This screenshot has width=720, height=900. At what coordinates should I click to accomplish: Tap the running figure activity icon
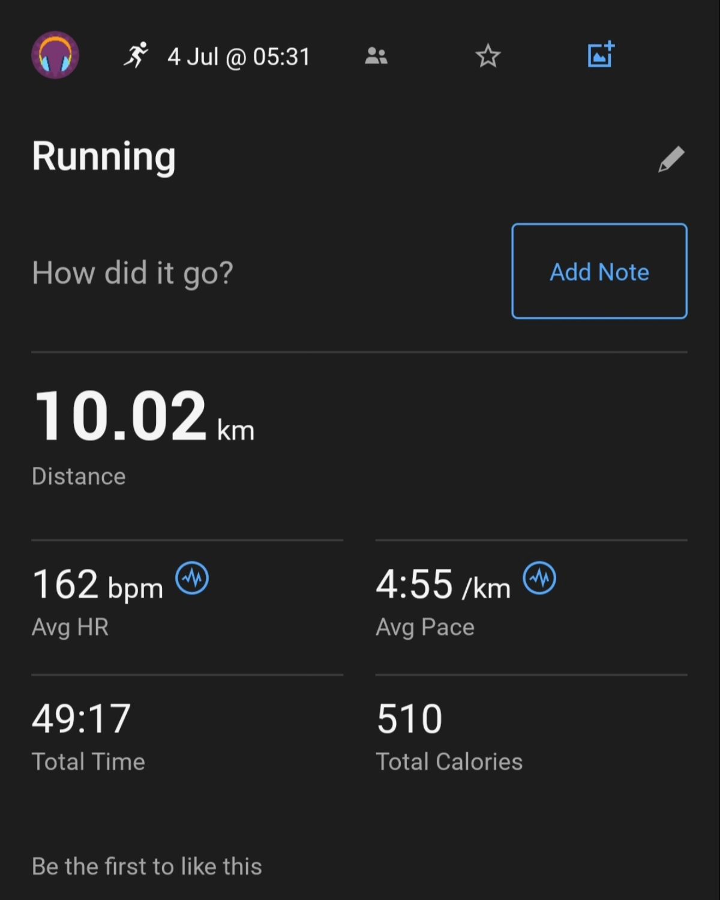click(136, 55)
